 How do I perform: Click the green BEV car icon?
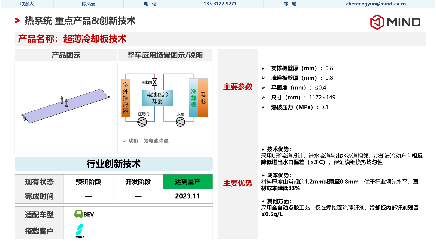pos(79,214)
